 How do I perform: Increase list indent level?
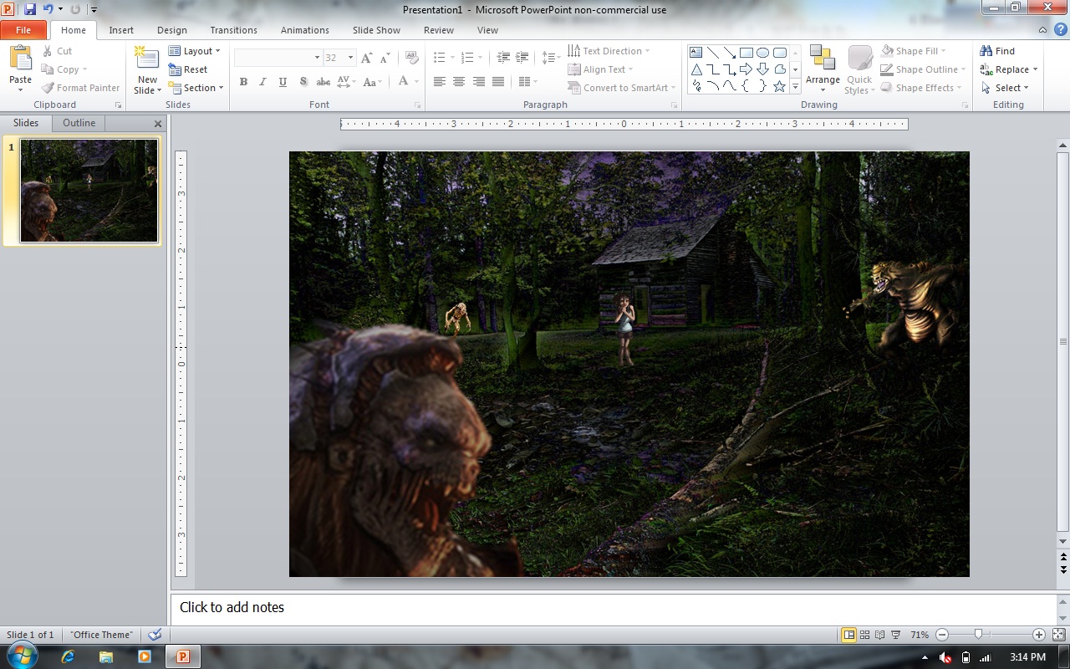523,58
